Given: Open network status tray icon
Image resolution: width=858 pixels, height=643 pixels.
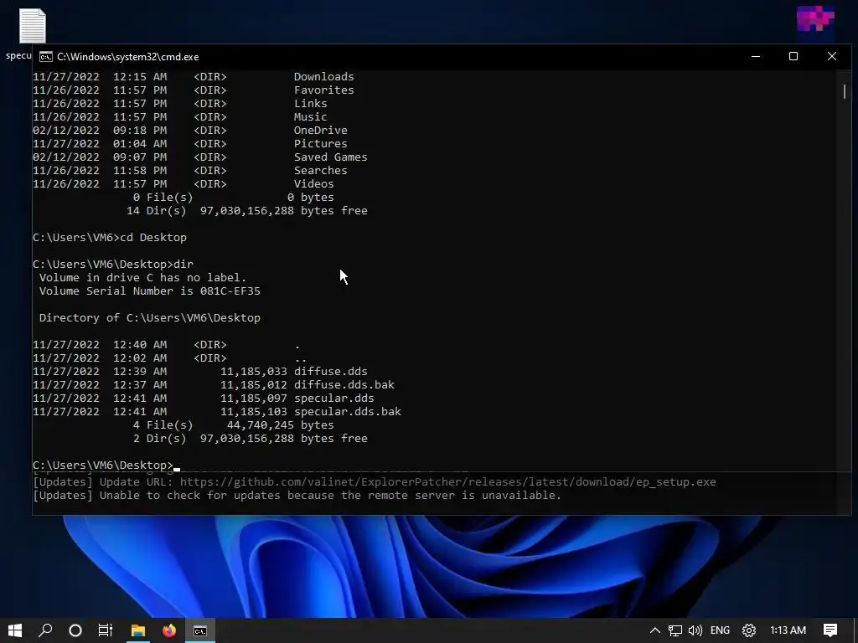Looking at the screenshot, I should click(675, 630).
